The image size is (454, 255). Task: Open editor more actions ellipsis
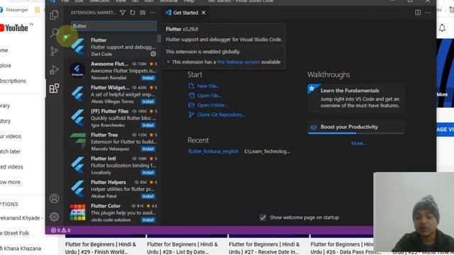click(428, 13)
